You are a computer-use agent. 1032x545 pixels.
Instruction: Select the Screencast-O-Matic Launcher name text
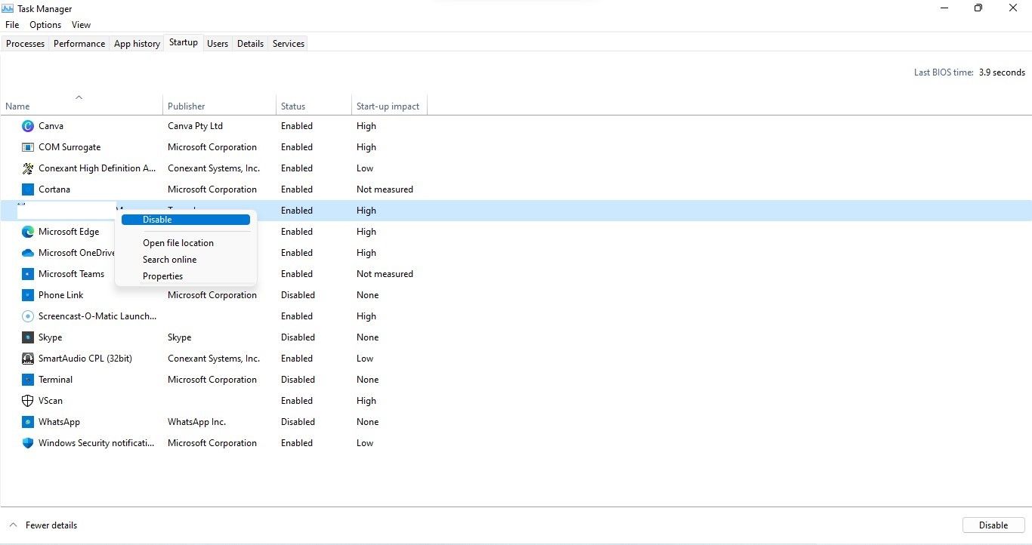(97, 316)
